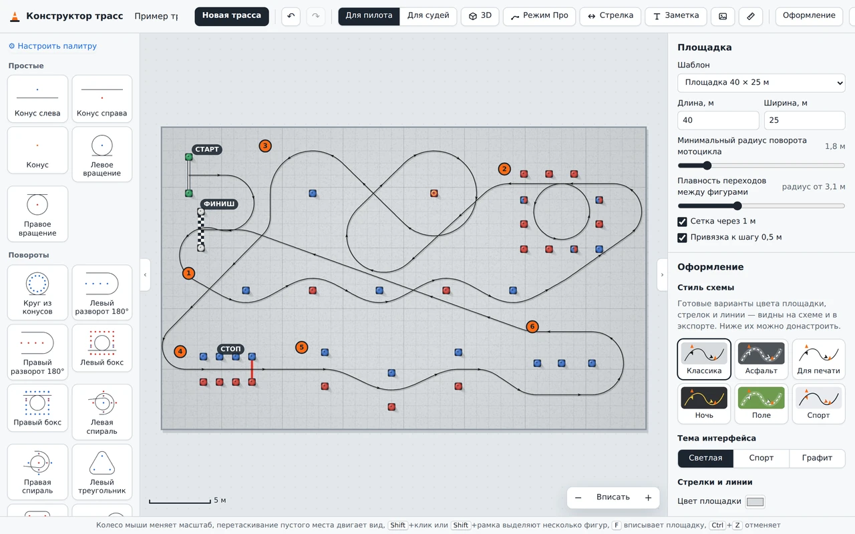Viewport: 855px width, 534px height.
Task: Open the 'Цвет площадки' color swatch
Action: click(755, 502)
